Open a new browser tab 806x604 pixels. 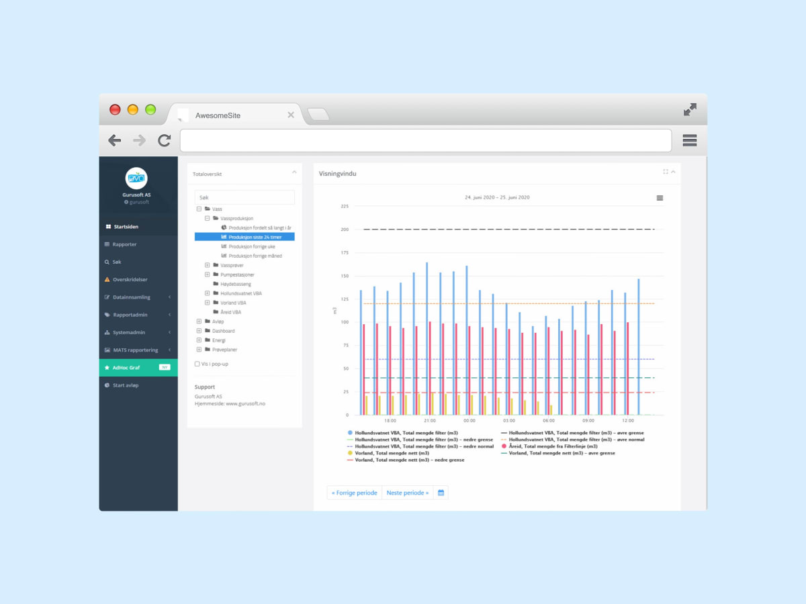(x=318, y=115)
